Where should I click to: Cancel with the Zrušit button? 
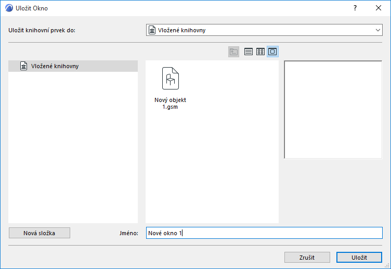pyautogui.click(x=307, y=257)
